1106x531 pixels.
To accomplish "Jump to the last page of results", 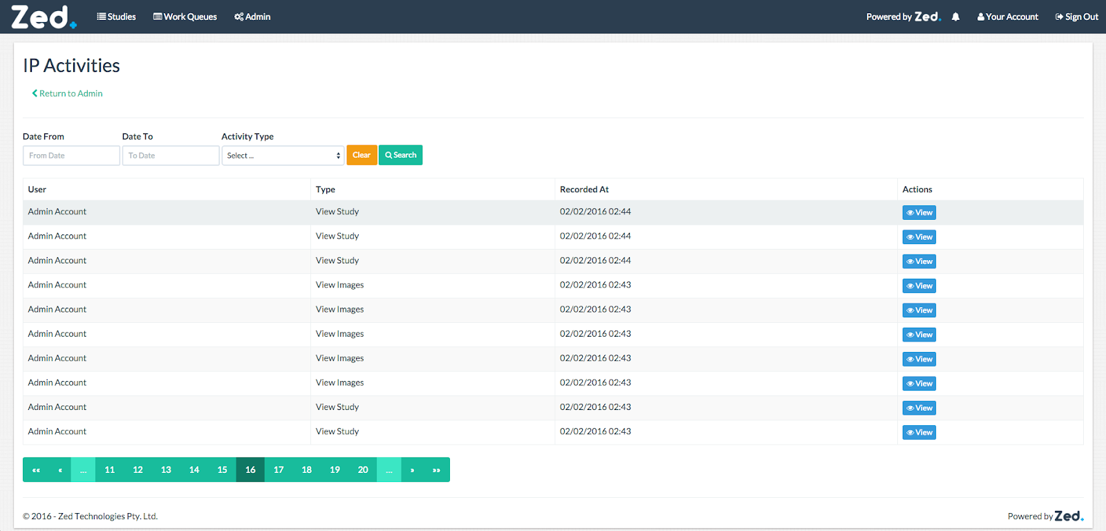I will [x=436, y=469].
